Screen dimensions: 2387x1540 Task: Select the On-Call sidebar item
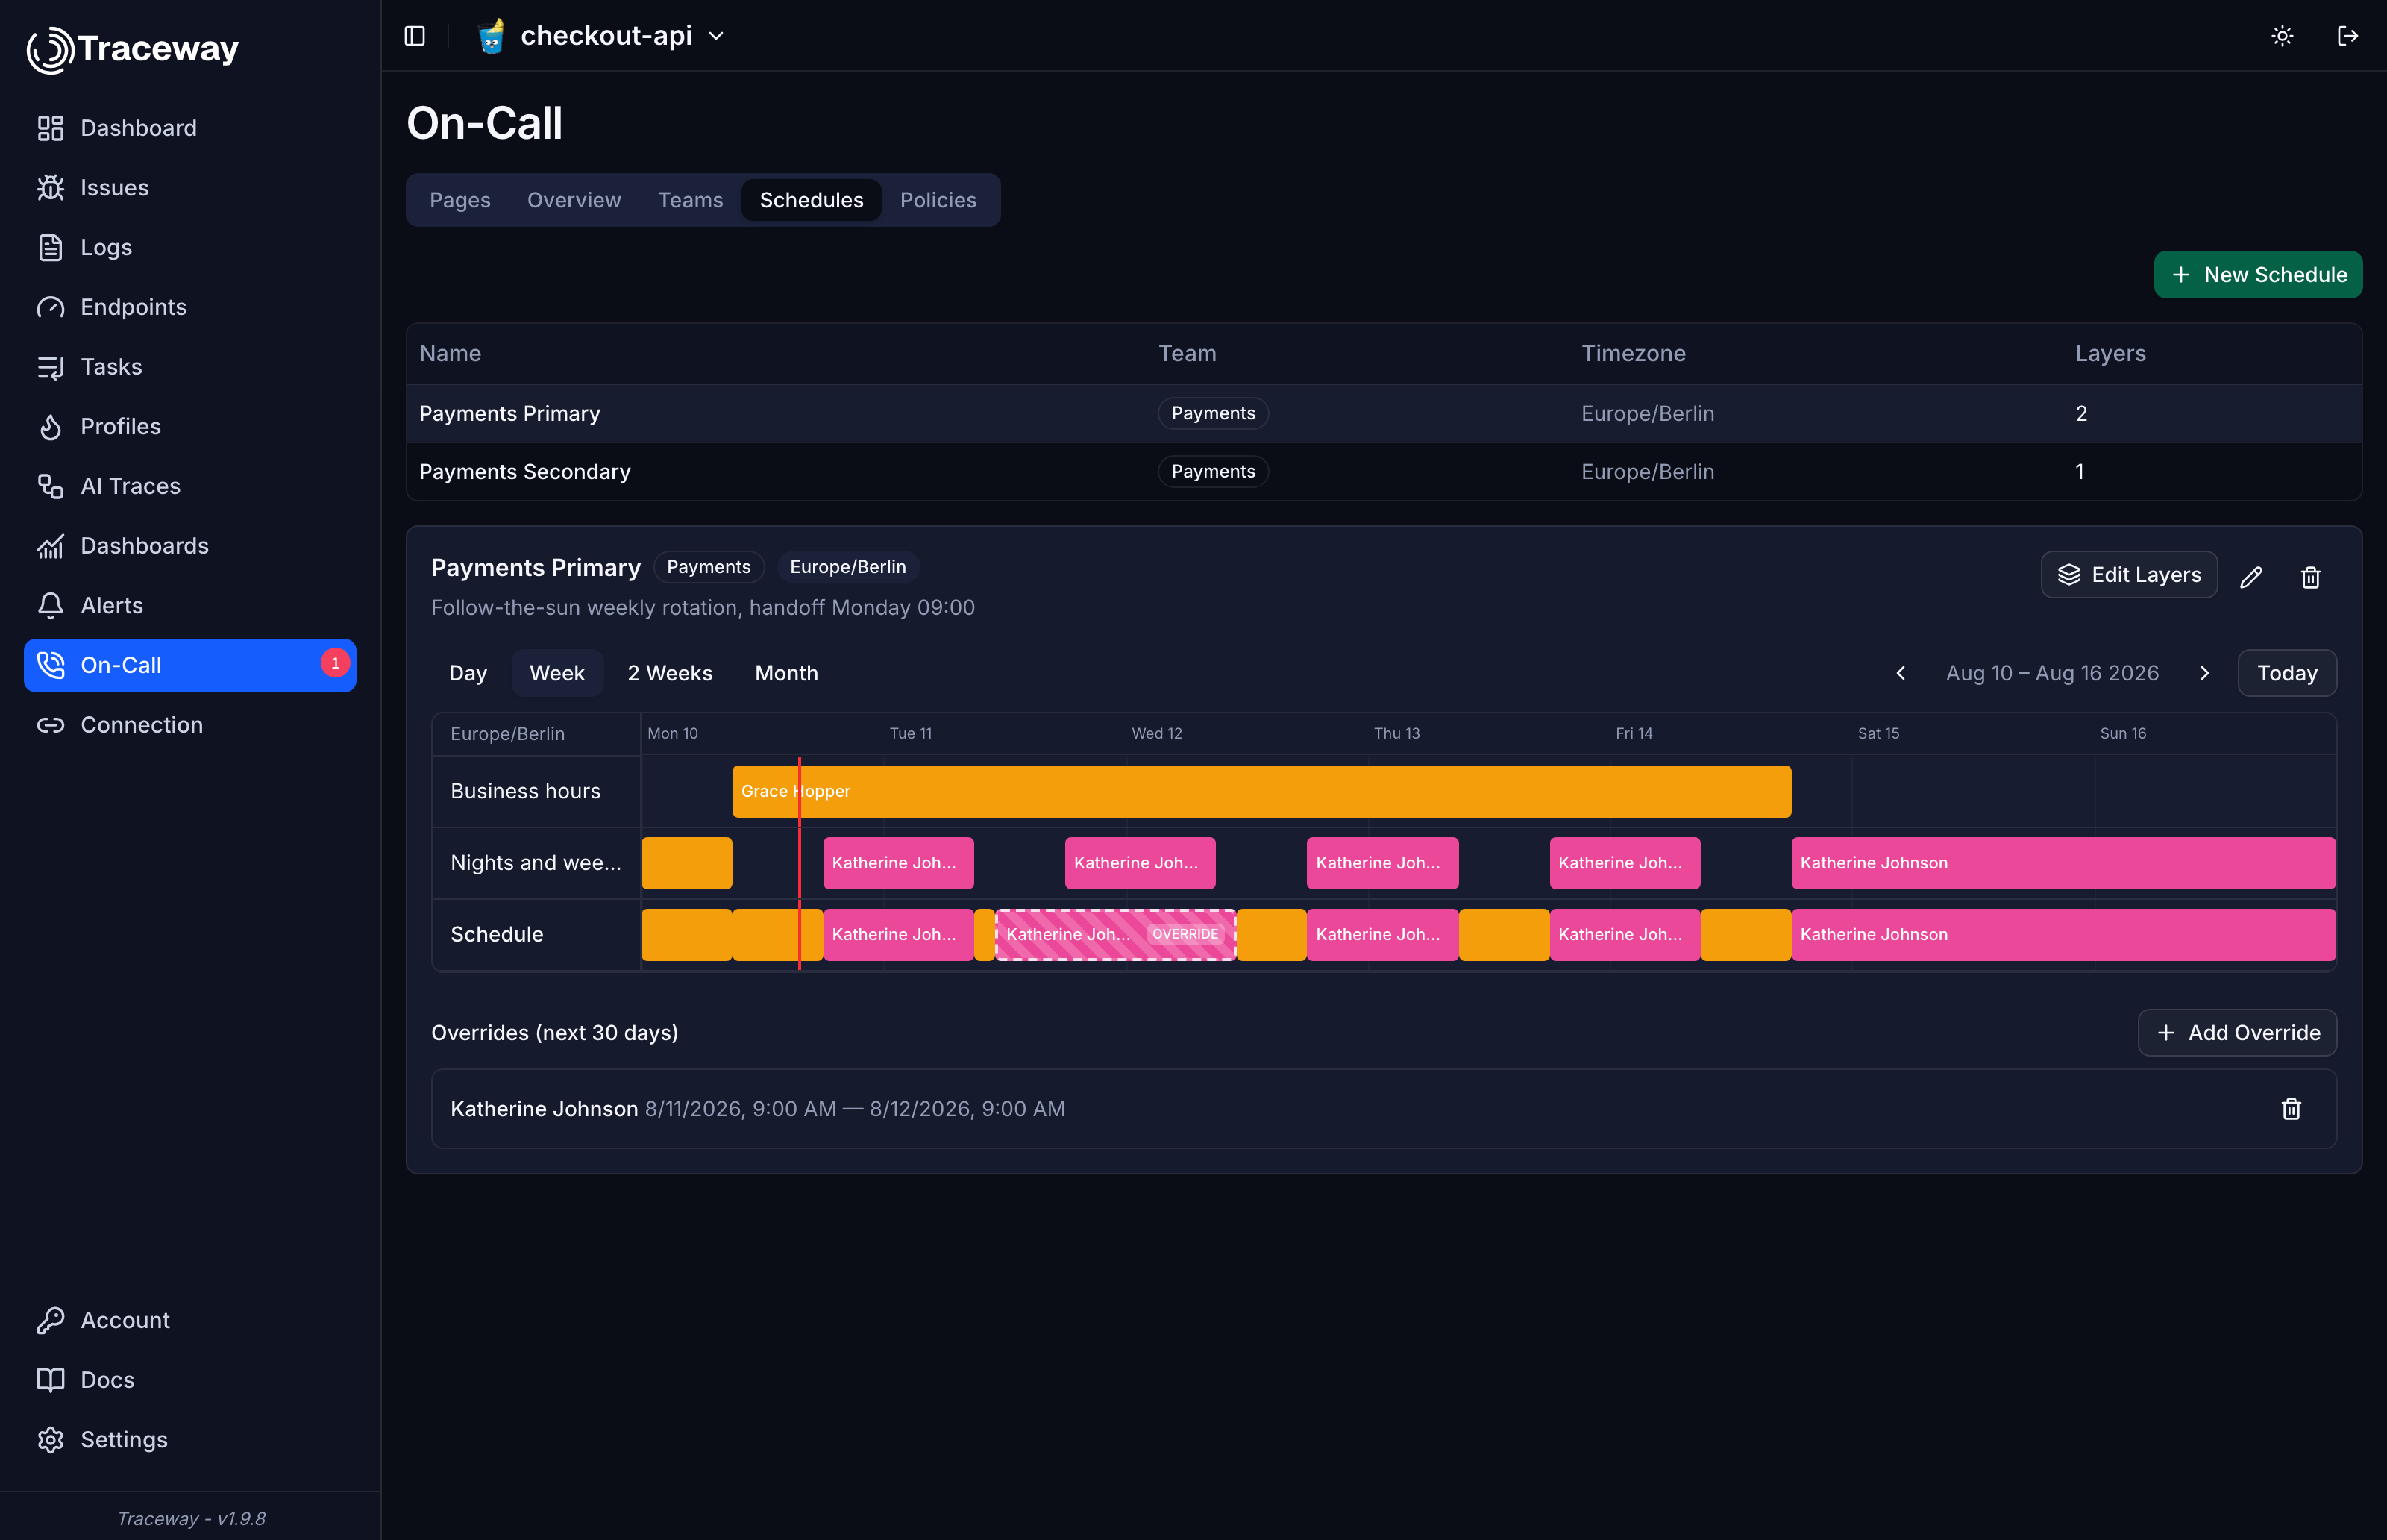pos(190,665)
